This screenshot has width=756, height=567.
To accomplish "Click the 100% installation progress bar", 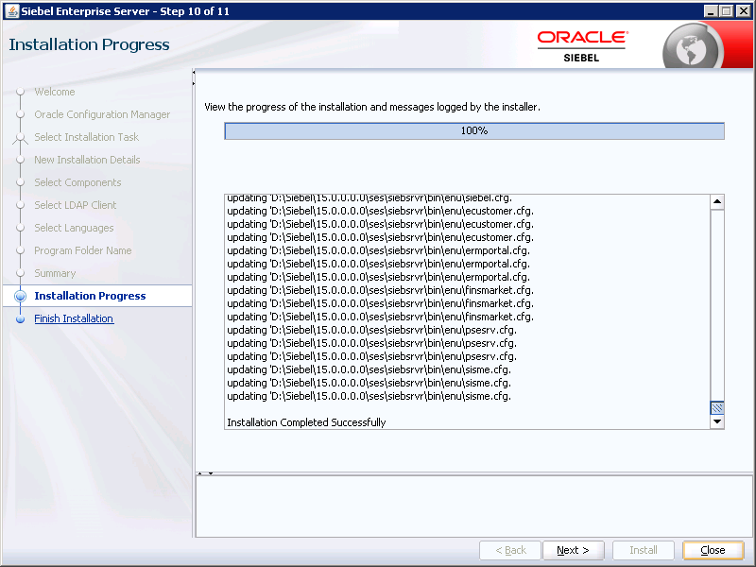I will click(474, 131).
